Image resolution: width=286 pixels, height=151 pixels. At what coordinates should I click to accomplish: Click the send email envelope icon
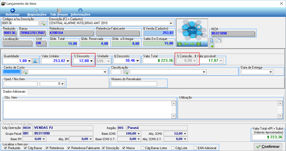pos(212,46)
